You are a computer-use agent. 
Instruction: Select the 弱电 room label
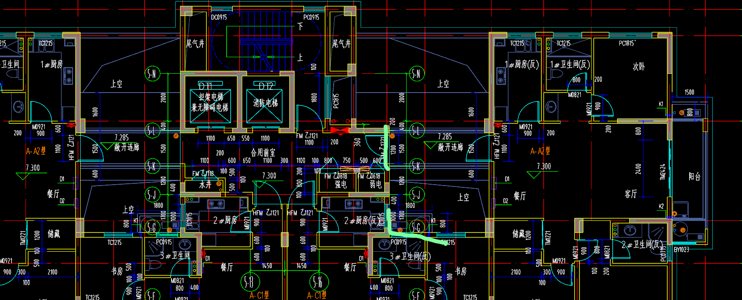coord(376,184)
